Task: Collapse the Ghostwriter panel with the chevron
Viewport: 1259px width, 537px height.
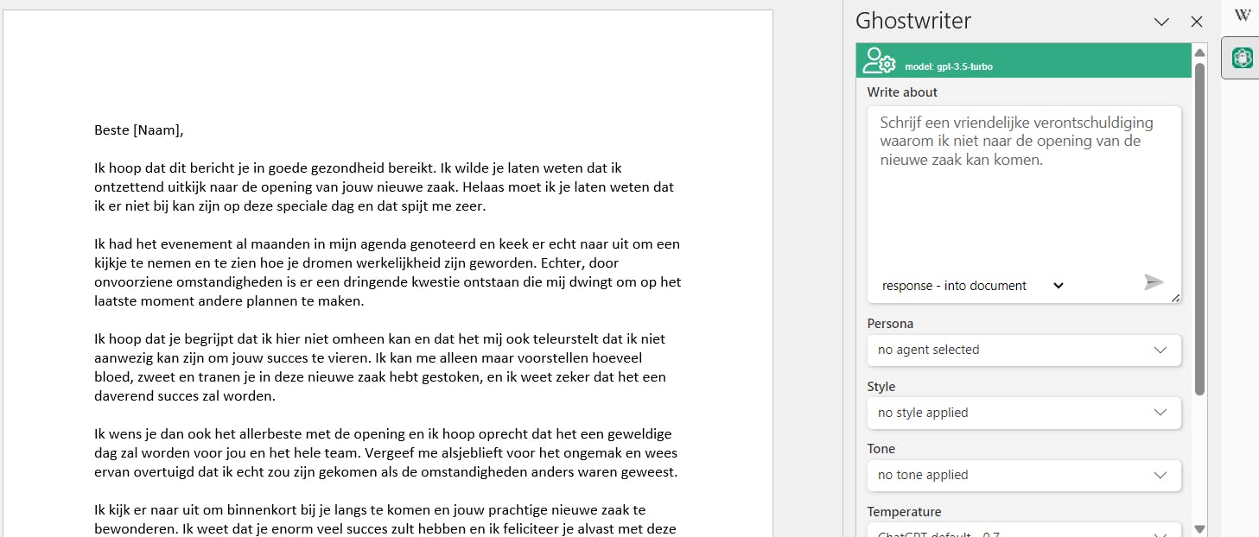Action: [1161, 22]
